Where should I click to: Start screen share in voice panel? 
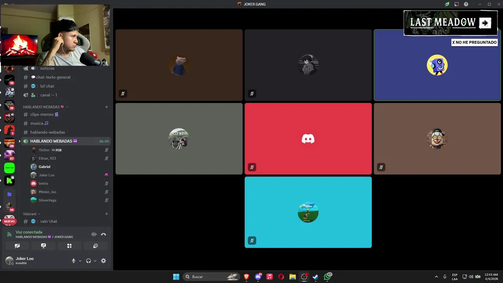[44, 246]
